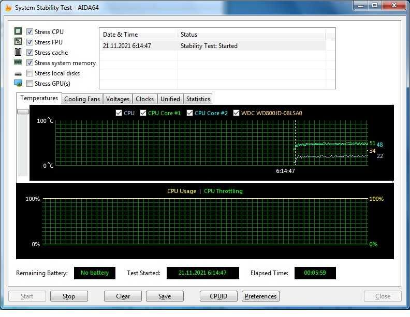Screen dimensions: 410x317
Task: Click the greyed-out Close button
Action: point(383,296)
